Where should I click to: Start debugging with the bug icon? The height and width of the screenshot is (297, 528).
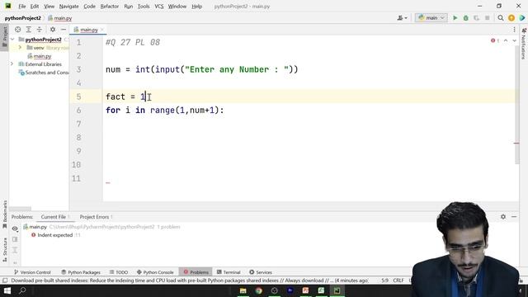click(x=465, y=18)
